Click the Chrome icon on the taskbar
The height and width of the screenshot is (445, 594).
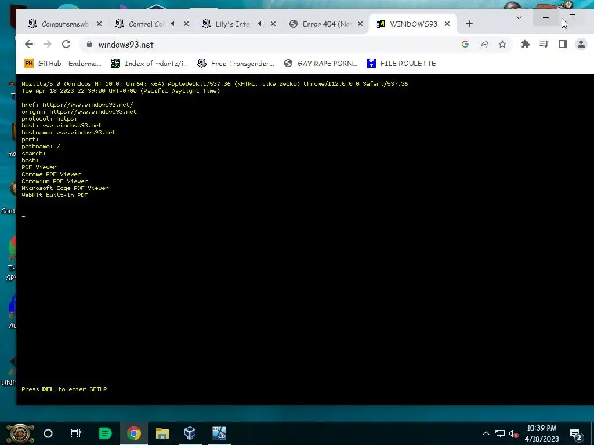pos(134,433)
